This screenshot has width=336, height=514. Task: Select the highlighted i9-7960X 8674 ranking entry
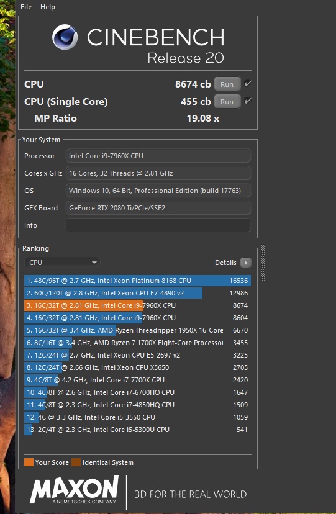click(x=137, y=305)
